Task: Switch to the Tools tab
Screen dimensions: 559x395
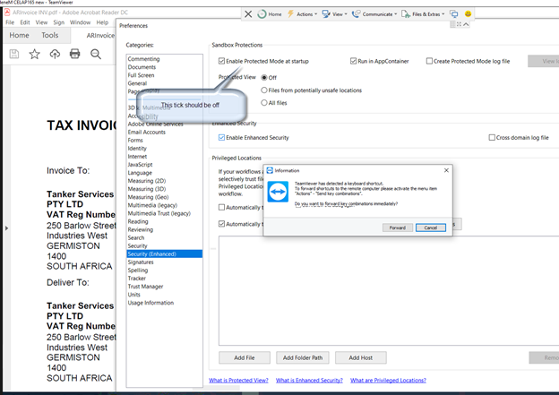Action: point(50,36)
